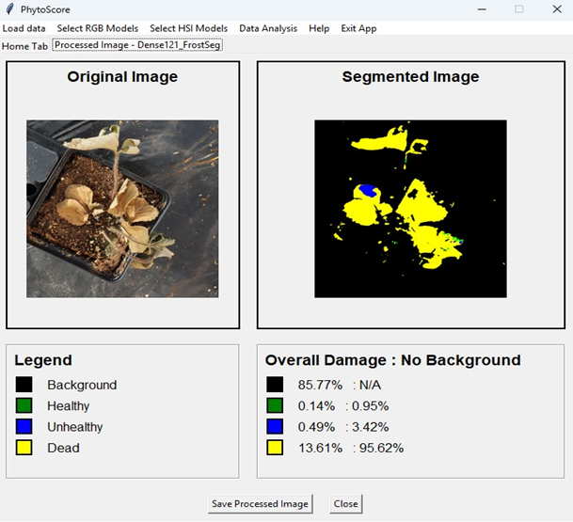
Task: Click the 'Background' legend label
Action: (82, 385)
